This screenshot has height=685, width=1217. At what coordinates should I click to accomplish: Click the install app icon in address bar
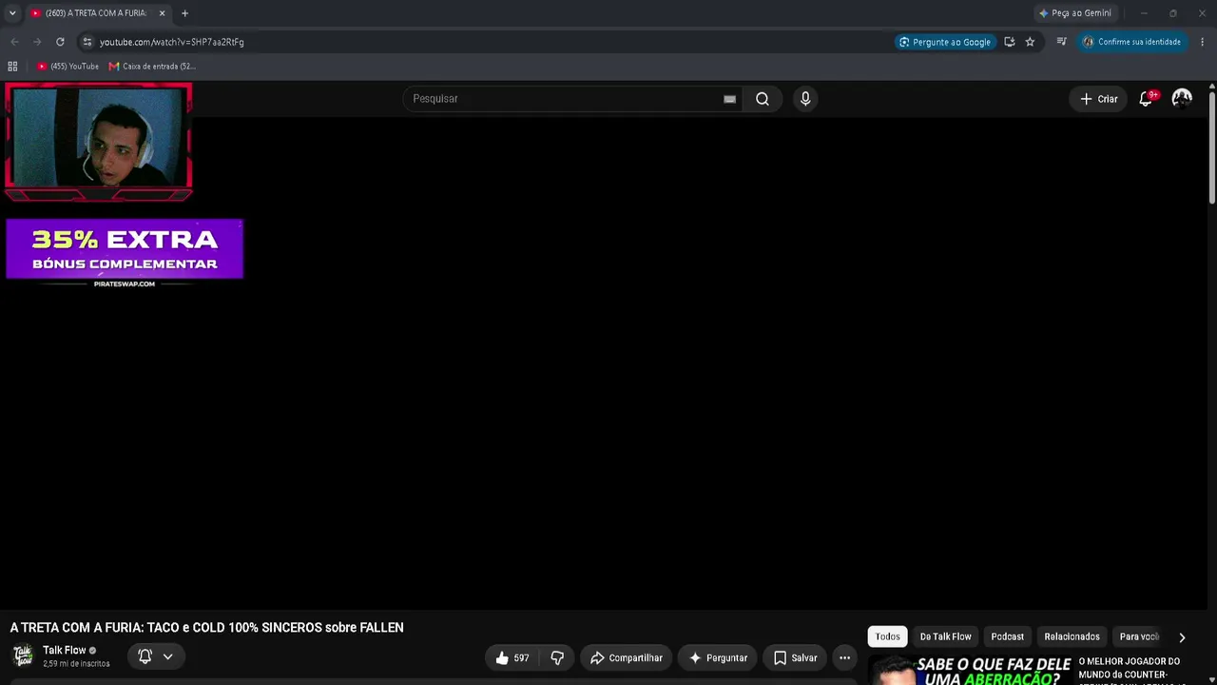[x=1009, y=42]
